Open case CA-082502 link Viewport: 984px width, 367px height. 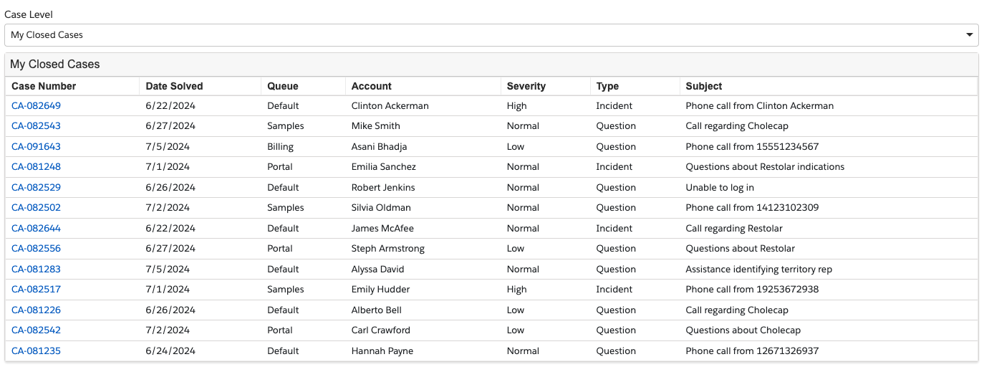coord(36,207)
